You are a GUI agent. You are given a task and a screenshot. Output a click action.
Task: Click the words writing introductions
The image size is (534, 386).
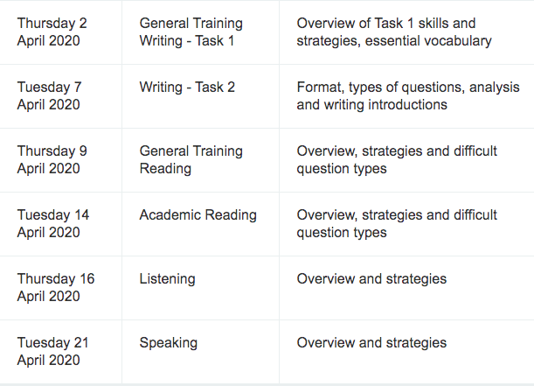(385, 104)
